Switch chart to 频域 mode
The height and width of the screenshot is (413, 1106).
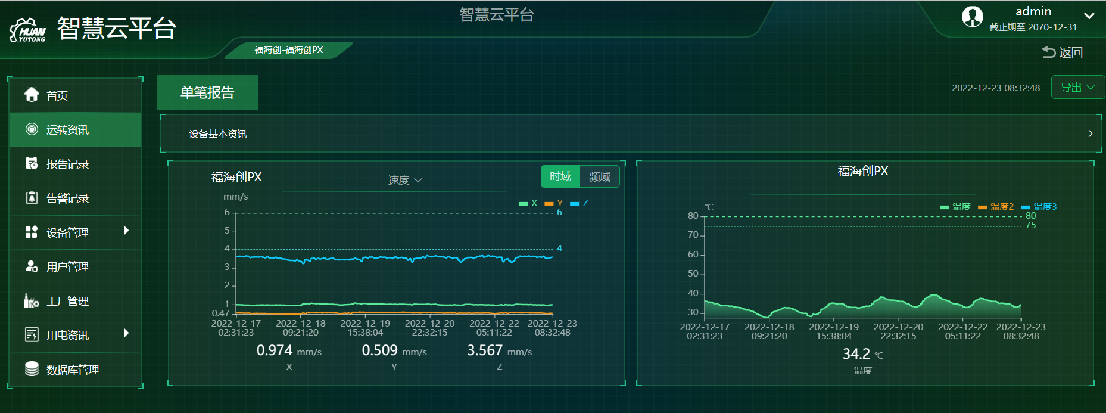click(x=599, y=176)
